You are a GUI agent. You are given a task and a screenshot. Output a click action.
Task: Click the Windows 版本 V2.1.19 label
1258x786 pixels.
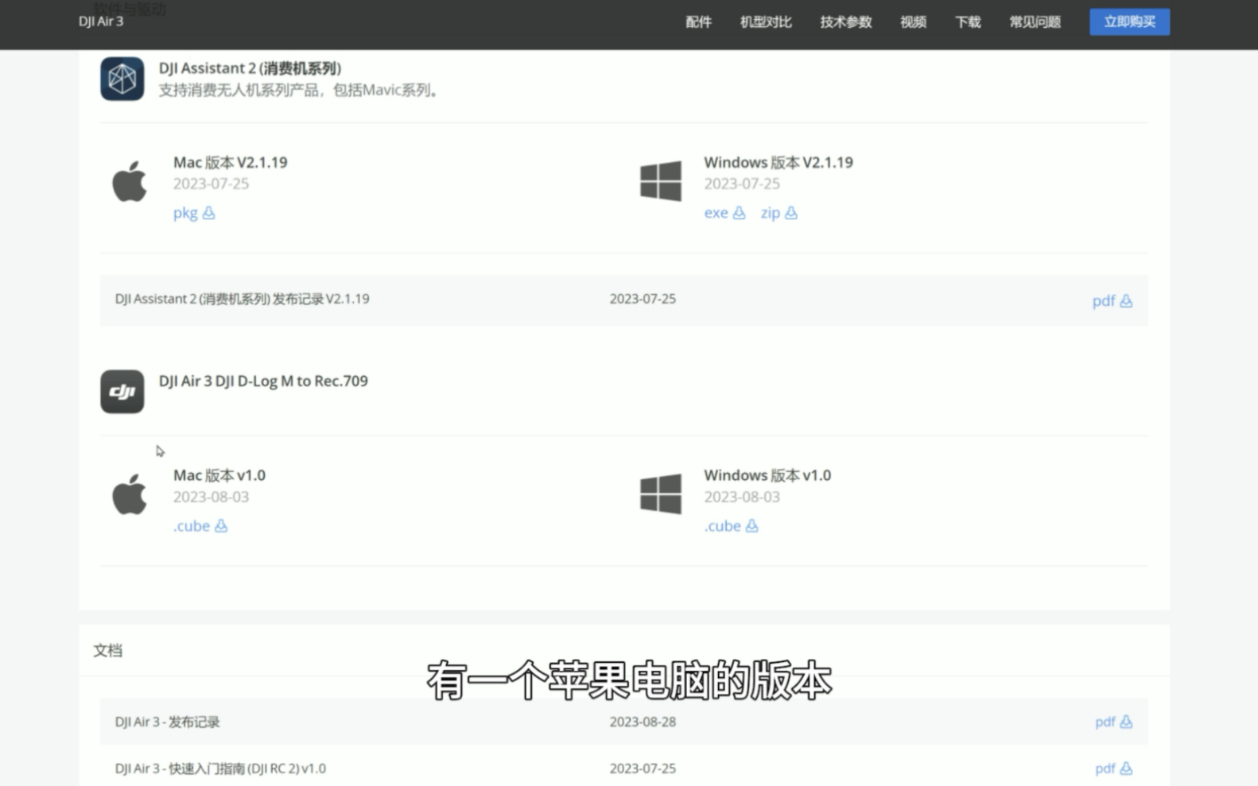778,162
